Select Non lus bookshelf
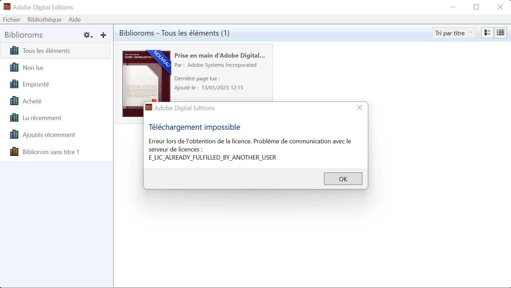 click(56, 67)
